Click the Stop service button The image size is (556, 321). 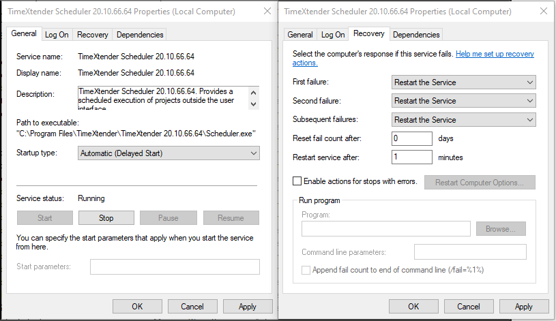pyautogui.click(x=106, y=218)
